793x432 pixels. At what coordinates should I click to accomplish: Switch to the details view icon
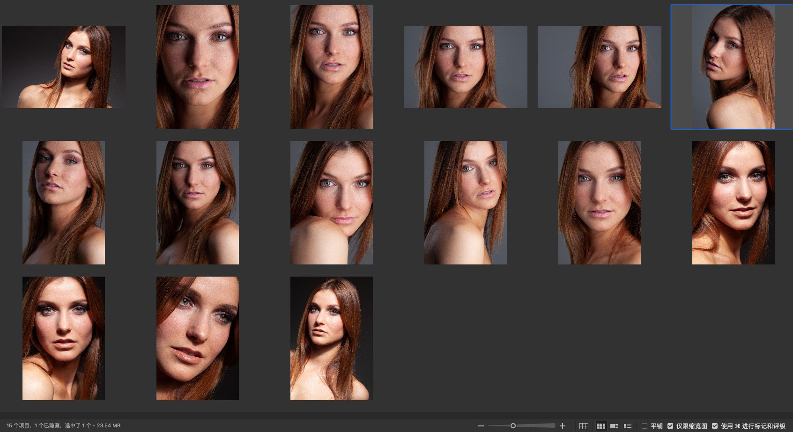614,426
